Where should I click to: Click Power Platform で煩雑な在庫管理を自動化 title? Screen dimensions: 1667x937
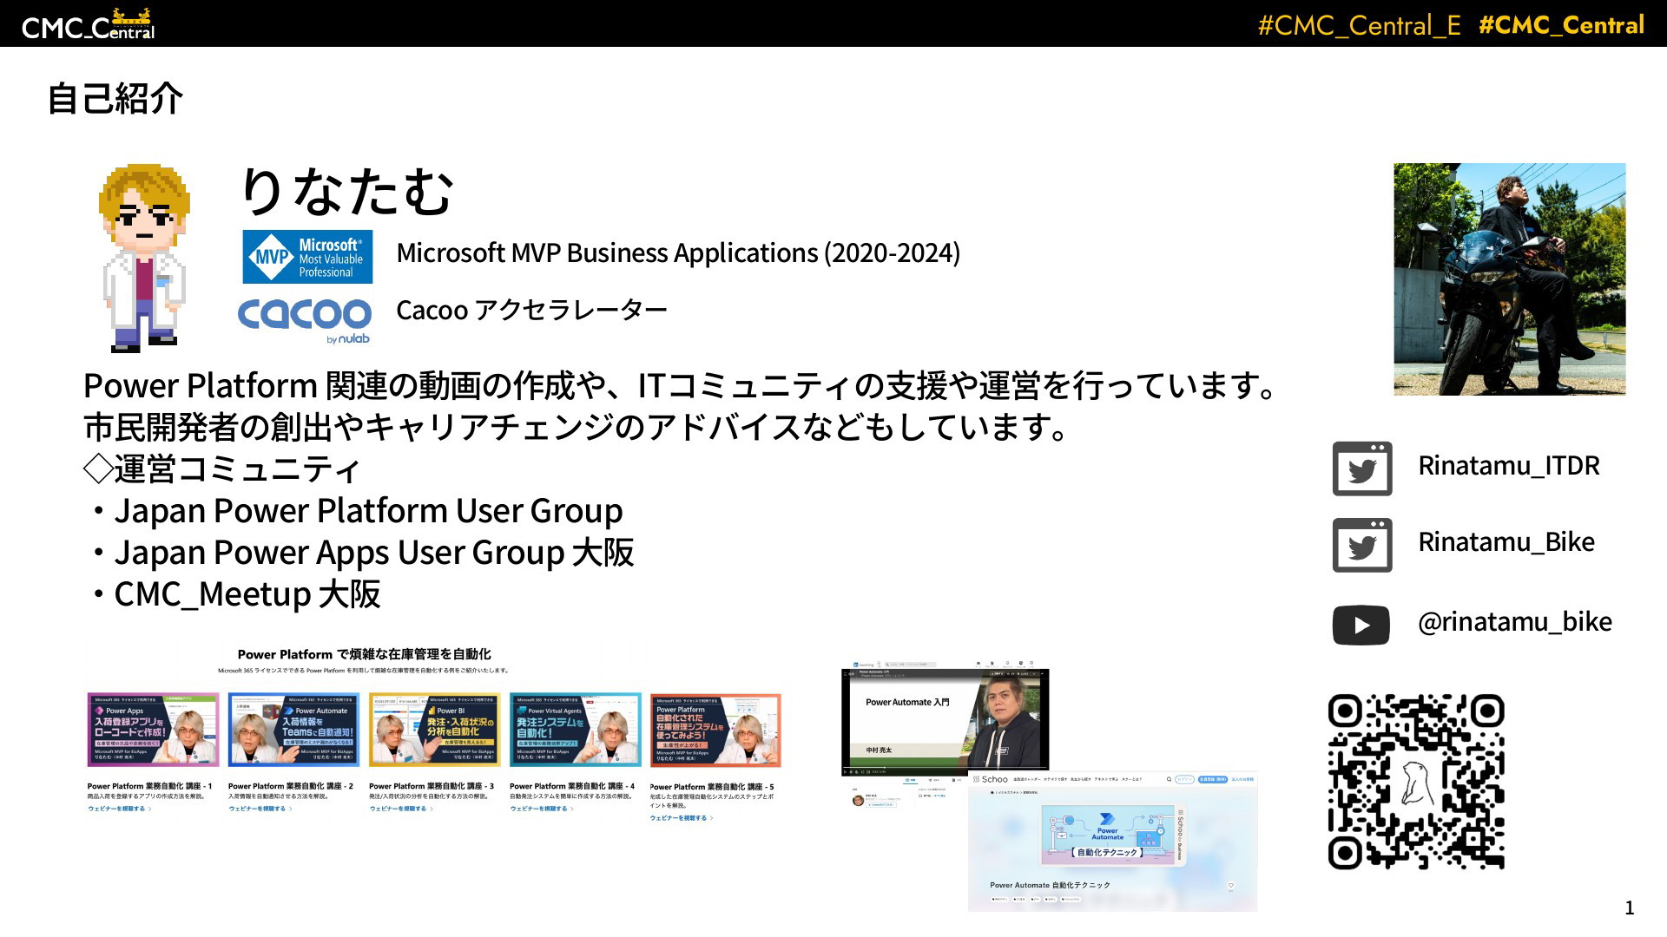pyautogui.click(x=365, y=654)
